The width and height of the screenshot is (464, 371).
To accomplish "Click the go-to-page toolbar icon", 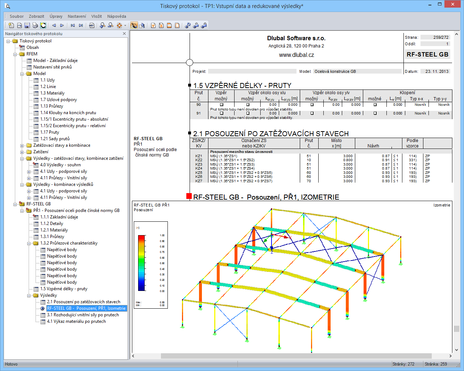I will (92, 25).
